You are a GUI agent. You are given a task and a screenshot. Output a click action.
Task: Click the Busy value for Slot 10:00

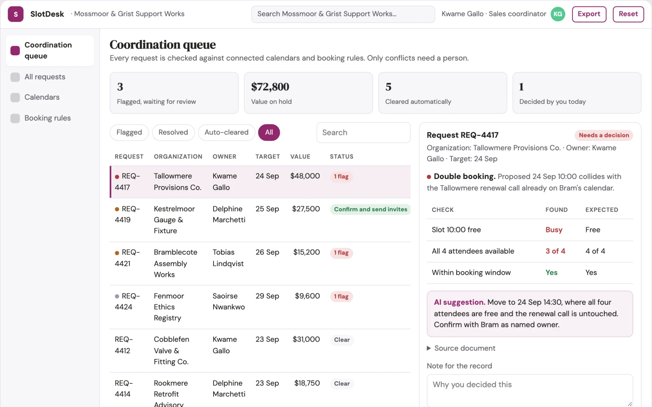[554, 230]
